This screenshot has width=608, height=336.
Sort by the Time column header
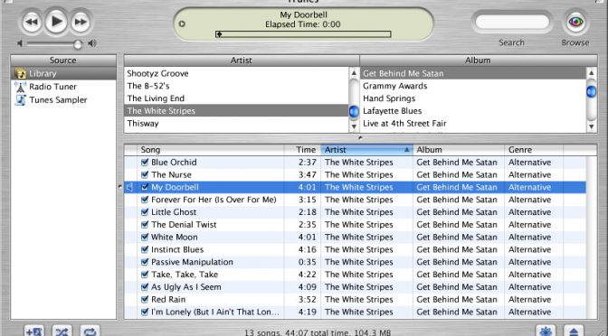(303, 150)
